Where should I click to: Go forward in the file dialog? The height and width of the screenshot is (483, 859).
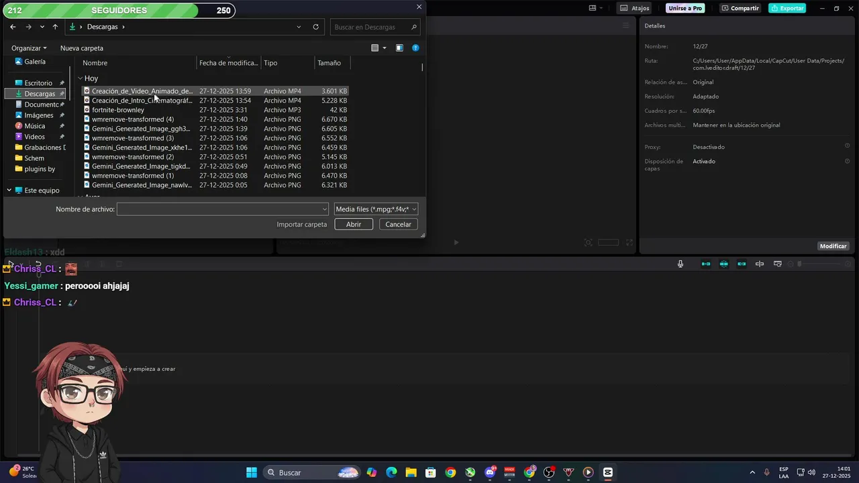pyautogui.click(x=28, y=27)
